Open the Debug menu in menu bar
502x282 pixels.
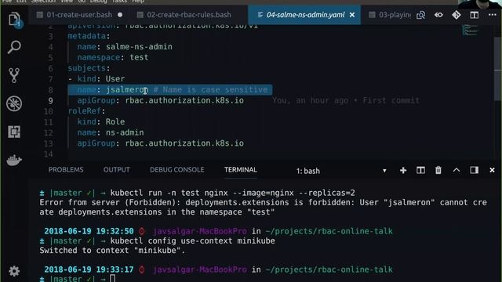tap(98, 2)
